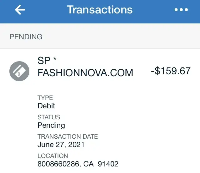Click the SP merchant prefix text

tap(44, 61)
